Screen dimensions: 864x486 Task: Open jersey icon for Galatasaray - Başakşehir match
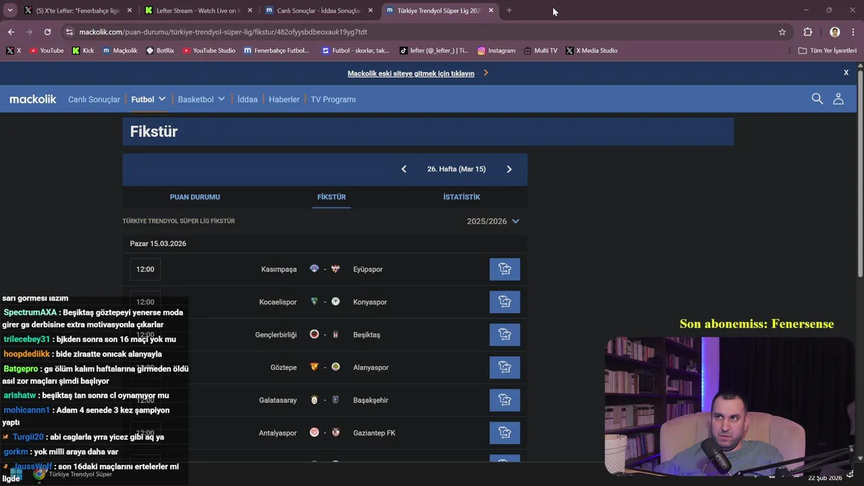click(505, 400)
